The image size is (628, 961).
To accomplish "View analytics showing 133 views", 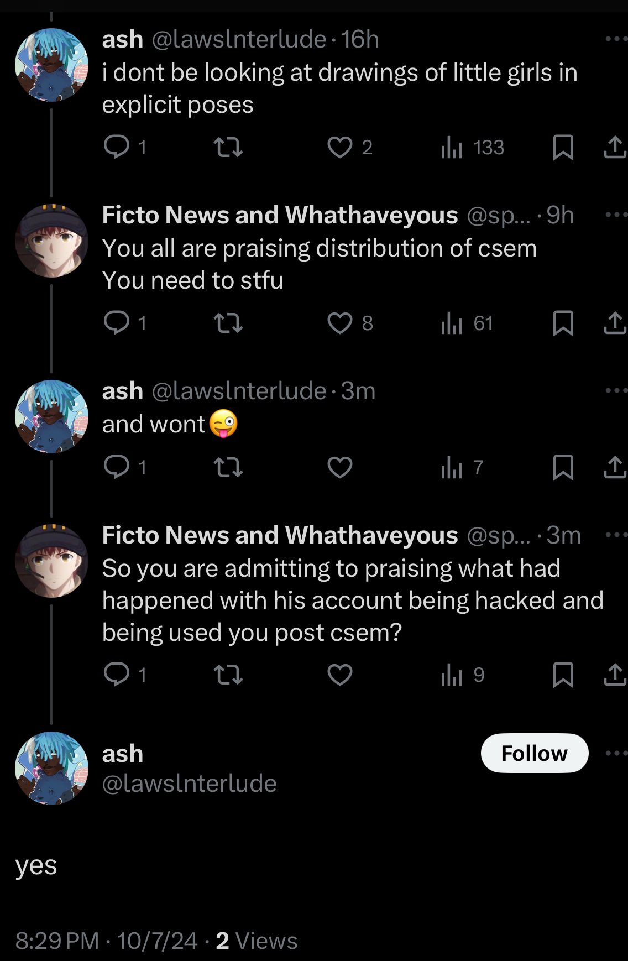I will click(472, 148).
